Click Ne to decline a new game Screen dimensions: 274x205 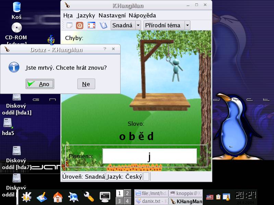pyautogui.click(x=86, y=84)
